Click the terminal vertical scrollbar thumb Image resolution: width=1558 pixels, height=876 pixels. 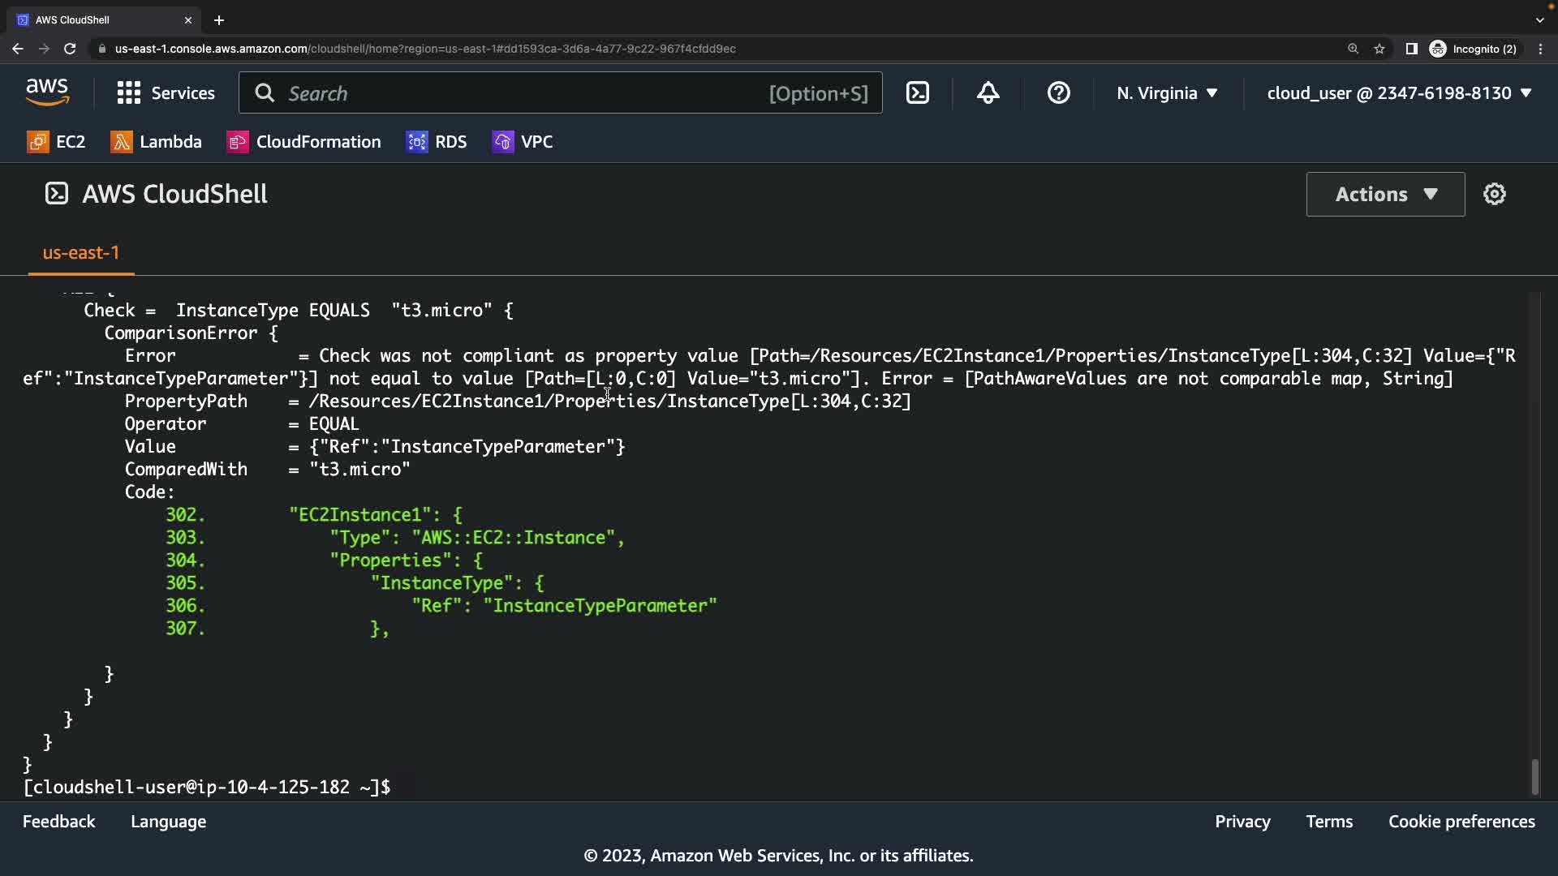pyautogui.click(x=1534, y=777)
